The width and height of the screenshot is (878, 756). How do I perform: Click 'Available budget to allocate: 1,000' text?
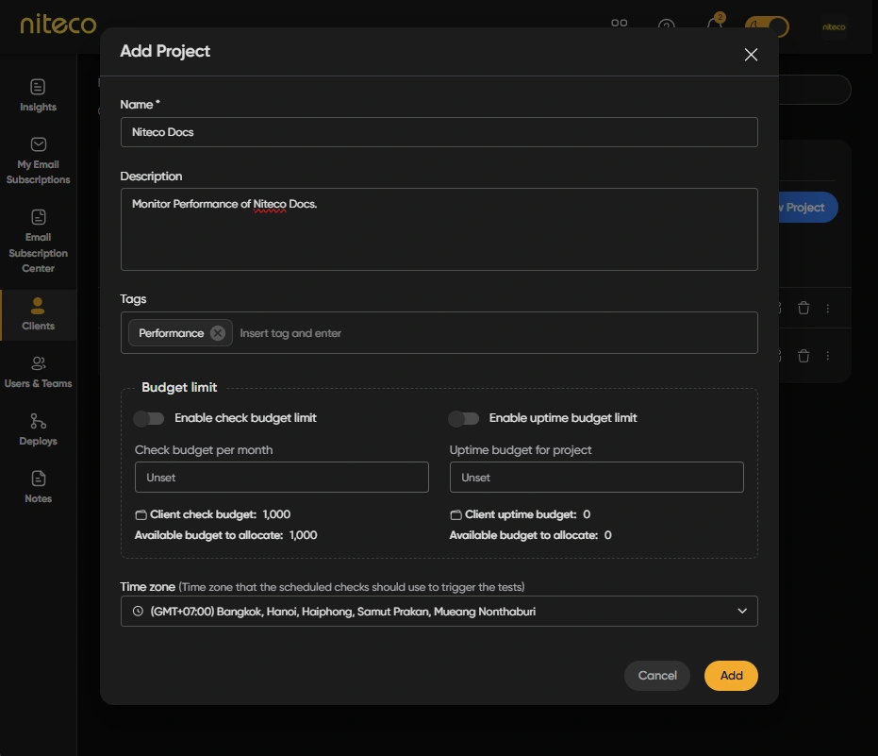click(225, 535)
